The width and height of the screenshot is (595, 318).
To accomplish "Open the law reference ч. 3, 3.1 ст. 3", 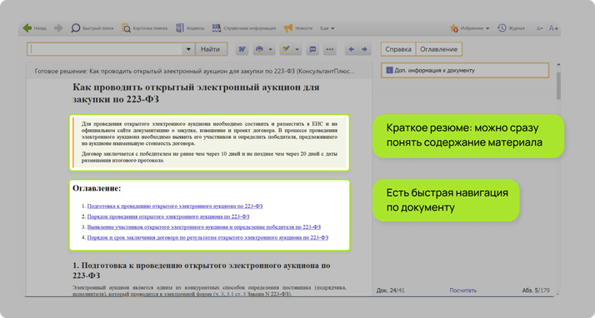I will pos(229,294).
